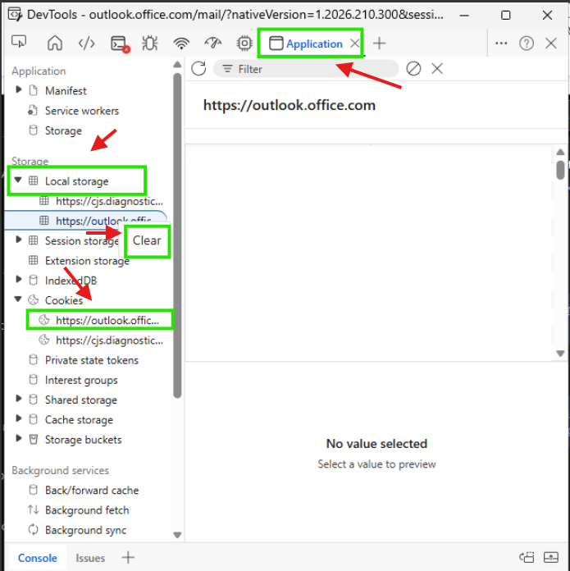Open Back/forward cache item
Image resolution: width=570 pixels, height=571 pixels.
pyautogui.click(x=92, y=490)
